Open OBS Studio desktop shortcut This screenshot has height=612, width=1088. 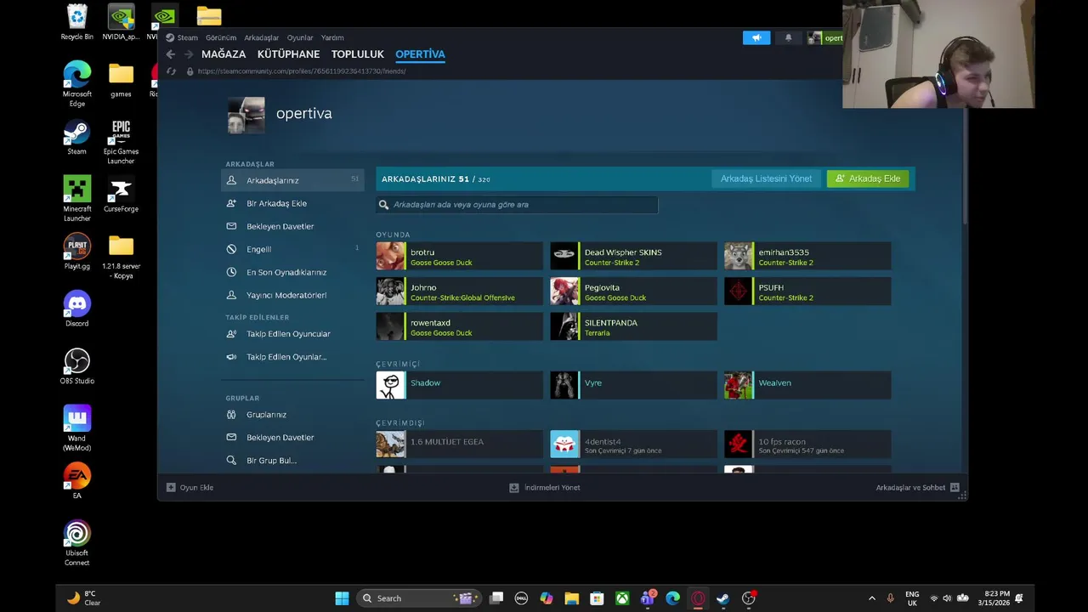click(x=76, y=365)
